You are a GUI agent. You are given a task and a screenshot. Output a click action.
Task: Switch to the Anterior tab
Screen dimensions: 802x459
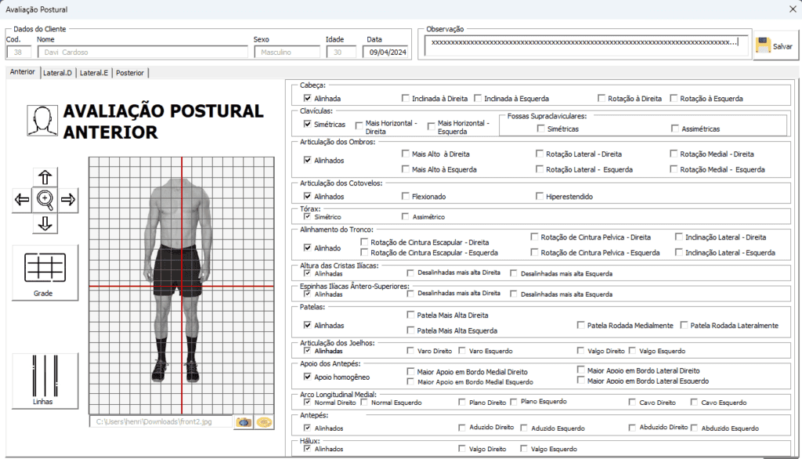(x=23, y=72)
